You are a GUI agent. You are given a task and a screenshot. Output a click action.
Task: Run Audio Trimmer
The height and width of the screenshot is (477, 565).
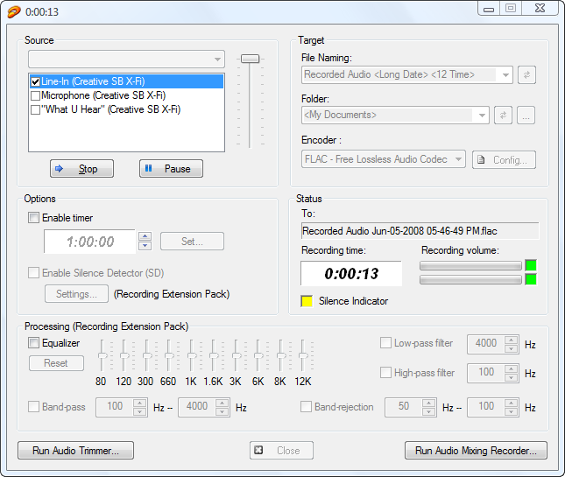coord(75,451)
